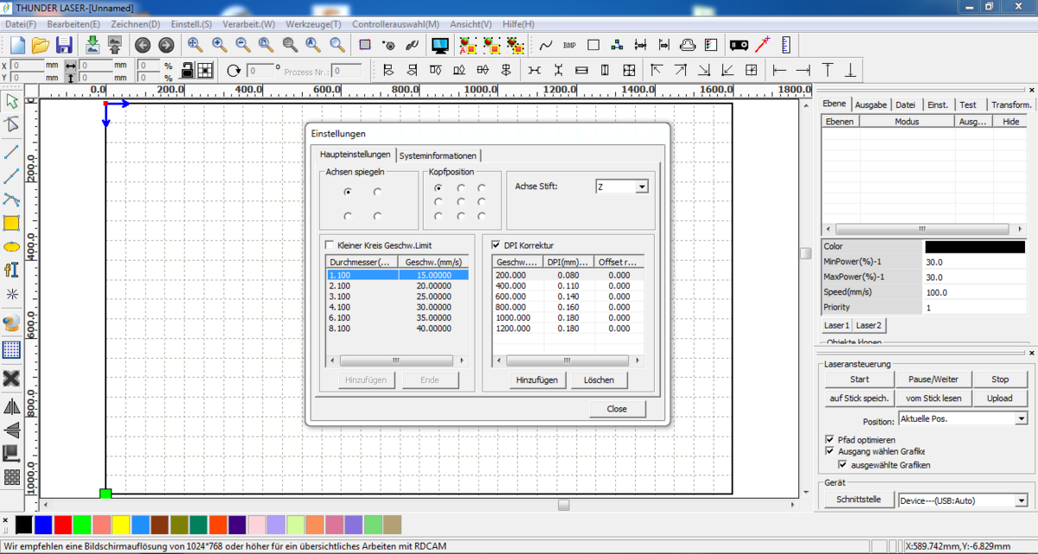
Task: Open the Achse Stift dropdown
Action: click(x=641, y=187)
